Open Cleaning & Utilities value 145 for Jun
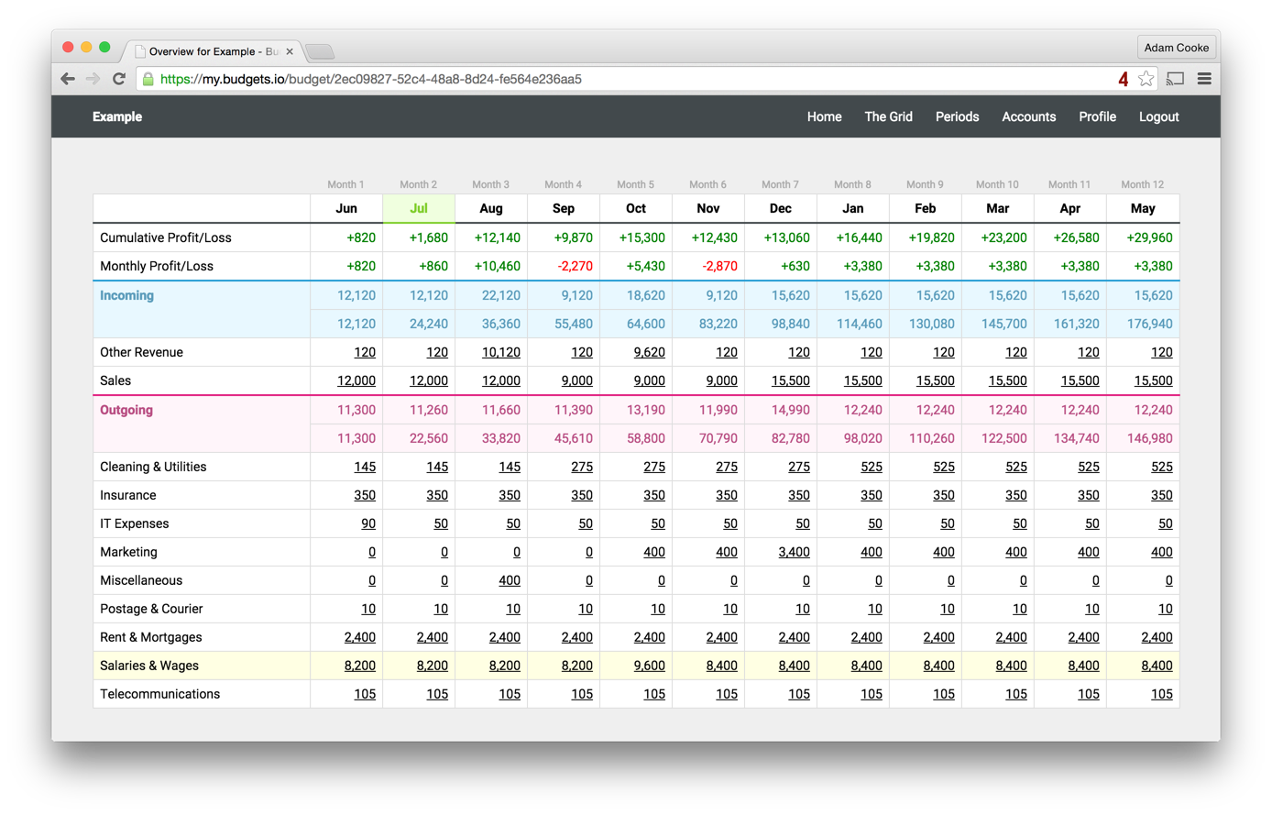Screen dimensions: 1272x815 pyautogui.click(x=365, y=467)
